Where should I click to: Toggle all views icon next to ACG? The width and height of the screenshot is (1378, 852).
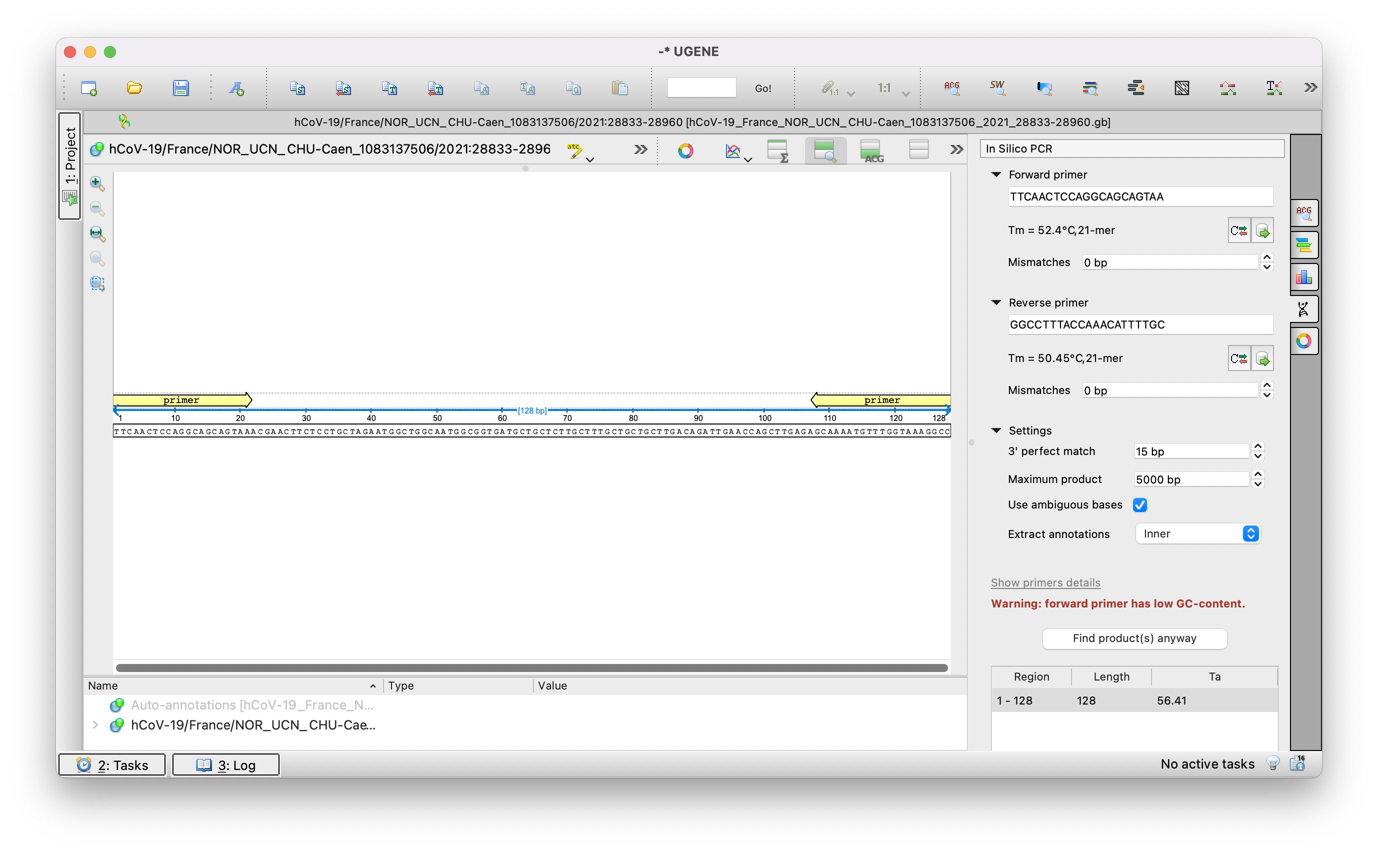[918, 150]
